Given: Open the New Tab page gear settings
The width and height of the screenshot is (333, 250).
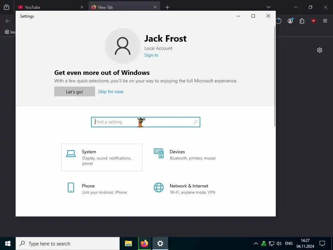Looking at the screenshot, I should click(x=320, y=50).
